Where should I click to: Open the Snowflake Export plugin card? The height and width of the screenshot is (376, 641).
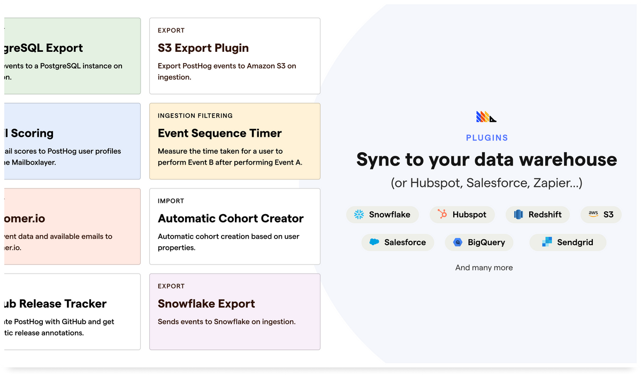tap(234, 312)
